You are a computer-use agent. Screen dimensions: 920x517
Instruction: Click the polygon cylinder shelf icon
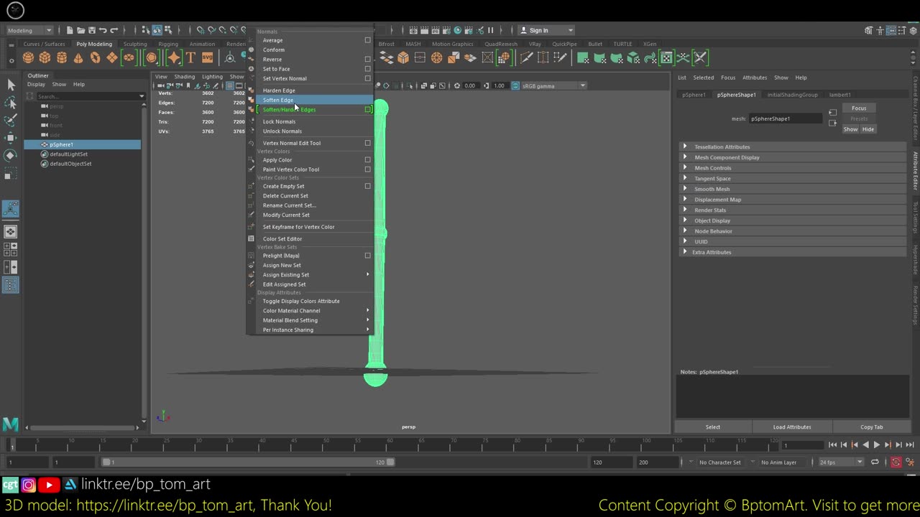[62, 58]
